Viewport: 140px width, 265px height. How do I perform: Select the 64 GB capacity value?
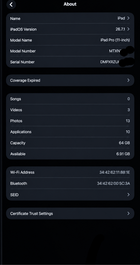124,143
